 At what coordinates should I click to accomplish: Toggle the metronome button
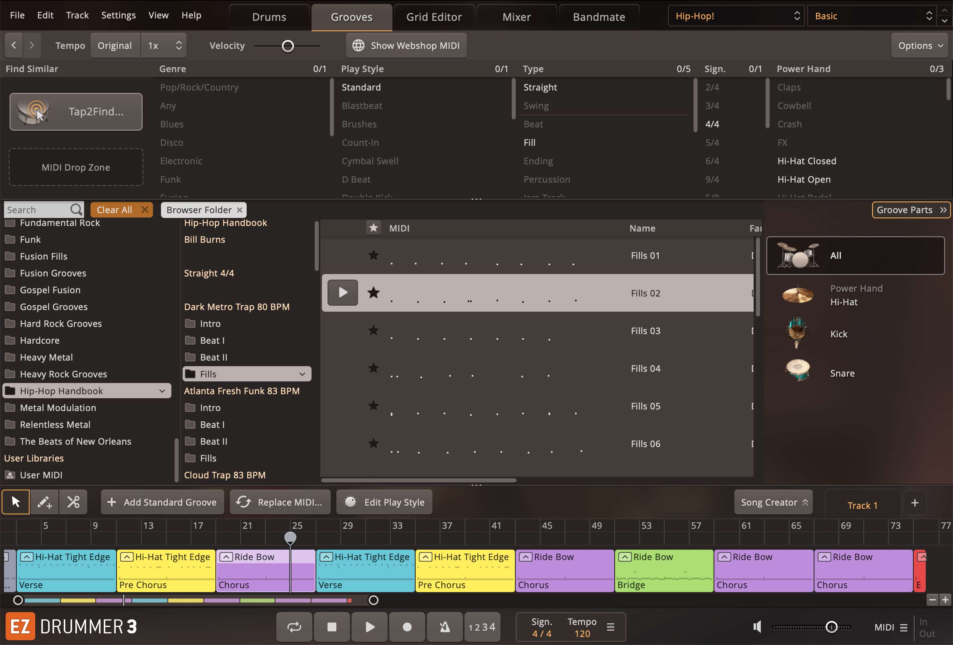tap(444, 627)
